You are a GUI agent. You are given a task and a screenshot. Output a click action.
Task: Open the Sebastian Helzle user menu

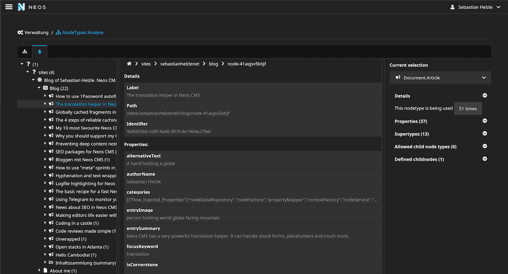click(x=476, y=7)
